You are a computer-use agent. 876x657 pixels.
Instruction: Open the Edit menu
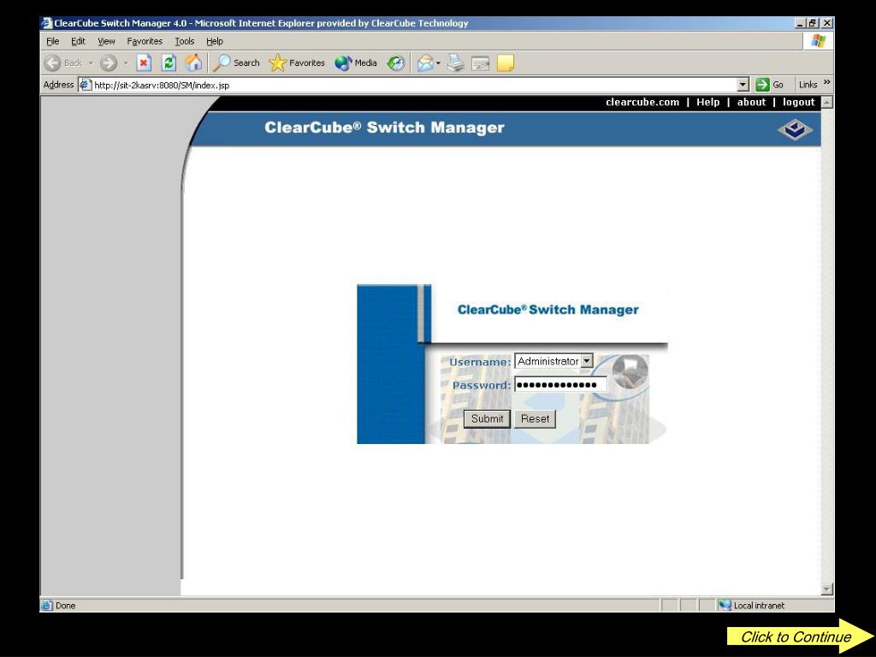[x=78, y=41]
